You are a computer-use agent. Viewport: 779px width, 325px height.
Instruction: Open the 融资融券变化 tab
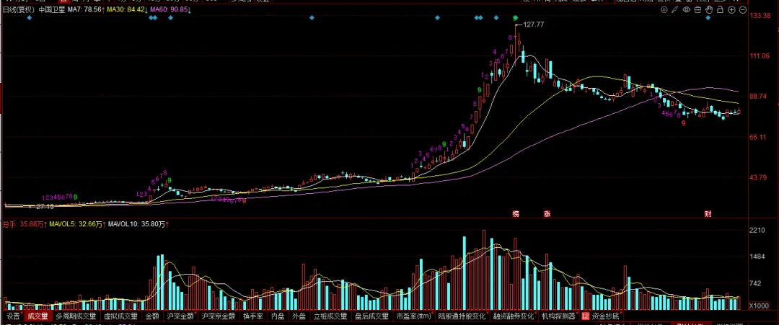pyautogui.click(x=513, y=316)
